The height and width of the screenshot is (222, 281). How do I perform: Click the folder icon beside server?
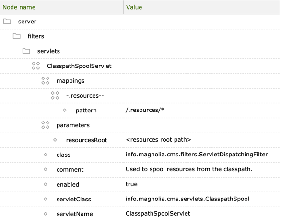[7, 22]
